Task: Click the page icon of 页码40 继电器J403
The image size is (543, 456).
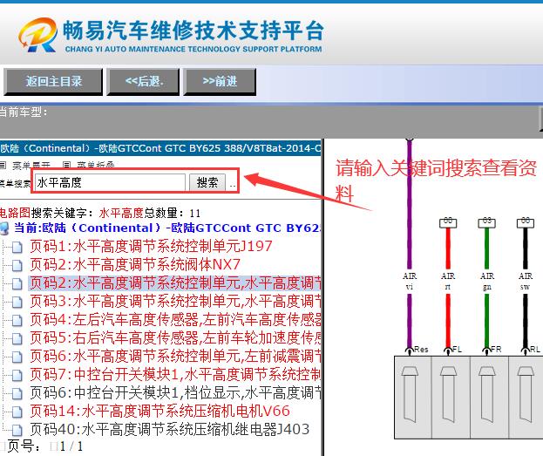Action: [x=17, y=431]
